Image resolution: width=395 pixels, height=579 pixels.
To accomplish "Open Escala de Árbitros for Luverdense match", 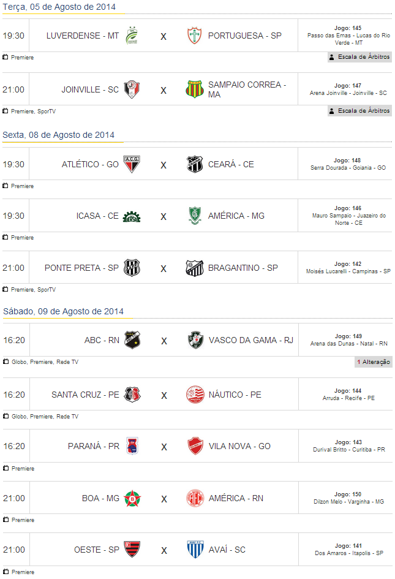I will [359, 57].
